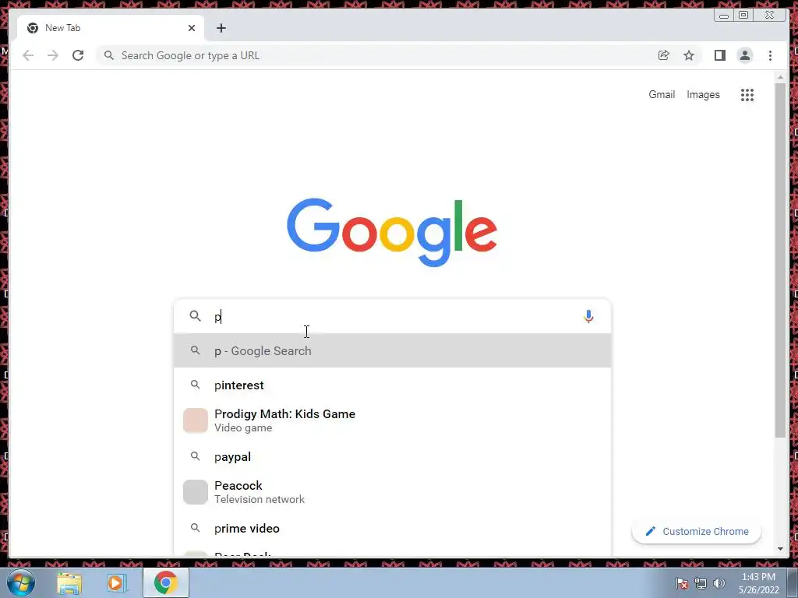The image size is (798, 598).
Task: Click the search glass icon in address bar
Action: pyautogui.click(x=108, y=55)
